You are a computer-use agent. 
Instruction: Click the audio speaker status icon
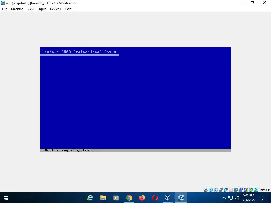click(x=215, y=190)
